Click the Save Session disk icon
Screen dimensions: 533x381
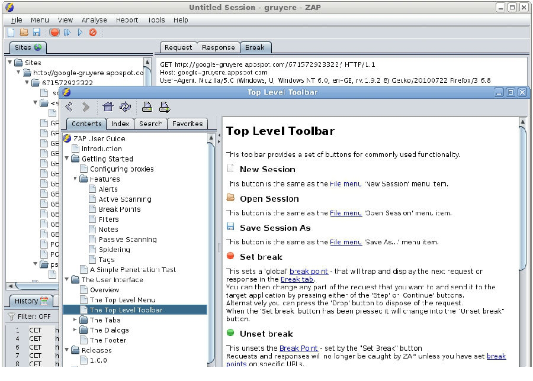pos(37,33)
